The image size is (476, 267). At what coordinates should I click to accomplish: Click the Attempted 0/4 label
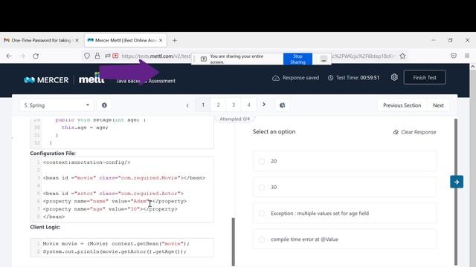(x=235, y=119)
